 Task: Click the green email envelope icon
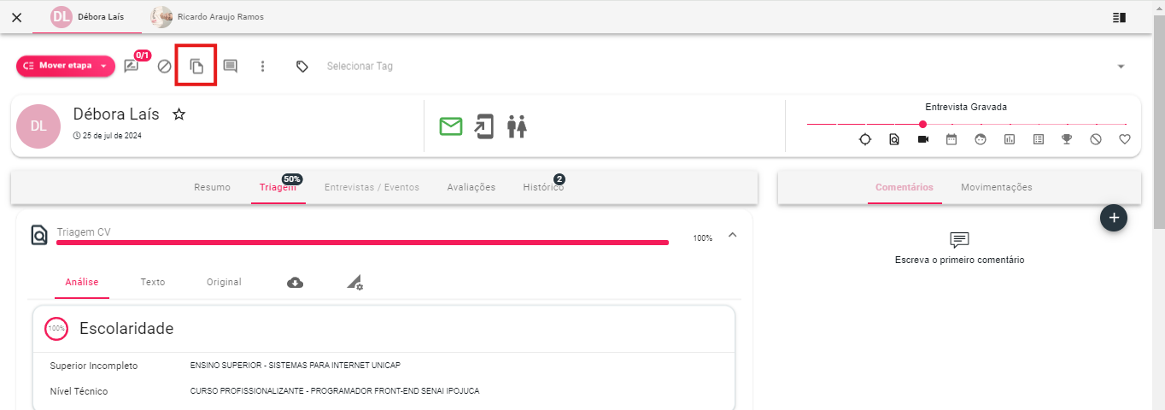point(451,126)
